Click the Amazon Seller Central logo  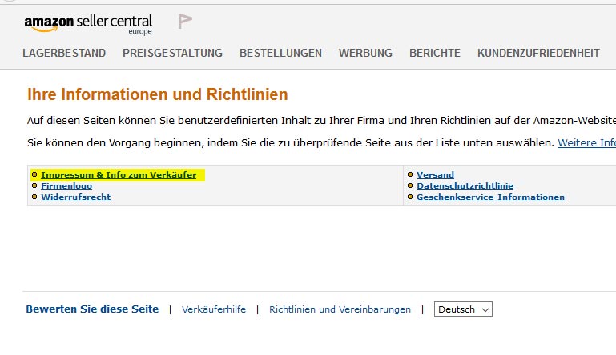tap(88, 24)
